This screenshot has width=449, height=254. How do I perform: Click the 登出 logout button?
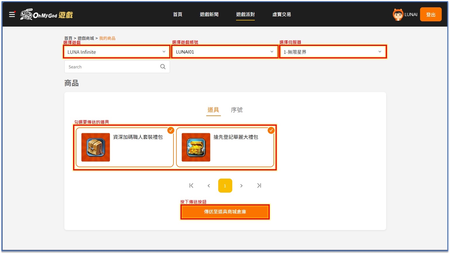click(431, 15)
